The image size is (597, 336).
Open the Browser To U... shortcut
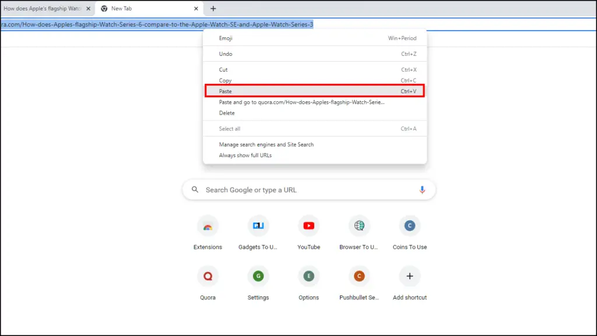tap(359, 226)
